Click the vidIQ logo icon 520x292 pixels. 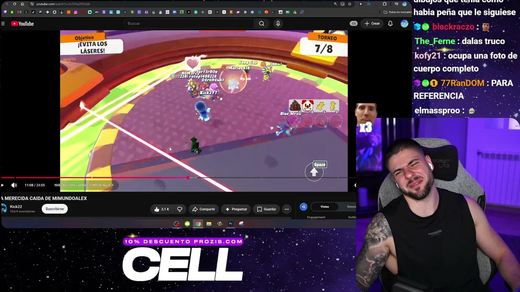[x=303, y=207]
